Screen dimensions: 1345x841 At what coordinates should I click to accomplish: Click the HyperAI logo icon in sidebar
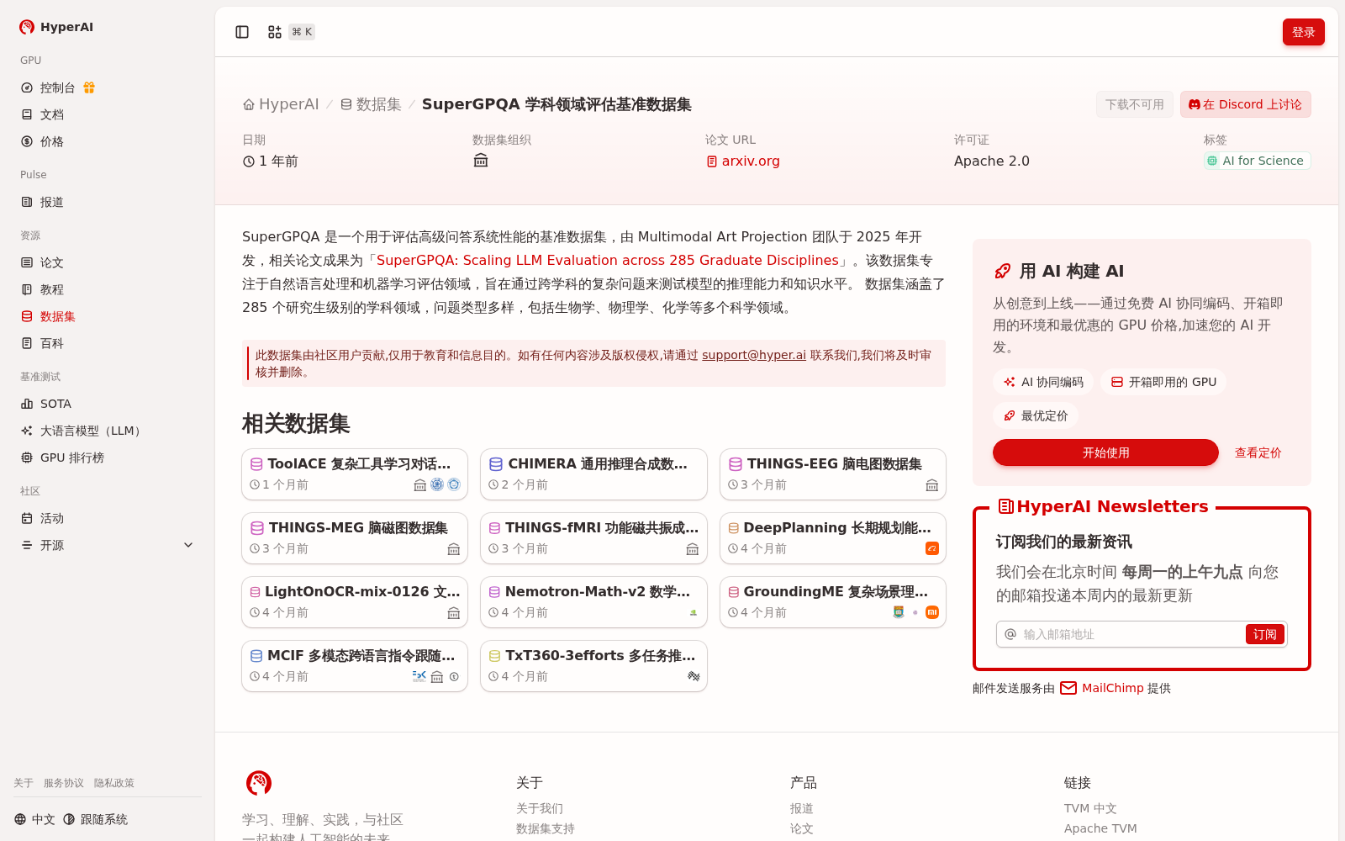pyautogui.click(x=27, y=27)
